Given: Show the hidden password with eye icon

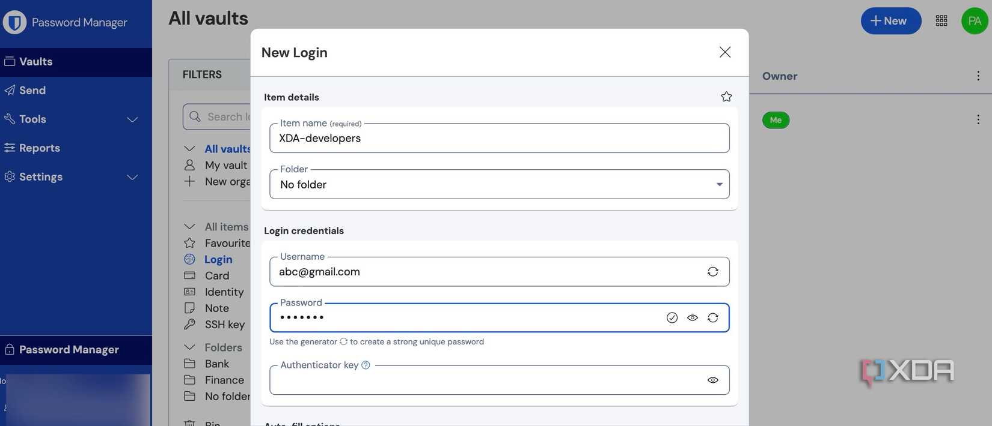Looking at the screenshot, I should coord(693,318).
